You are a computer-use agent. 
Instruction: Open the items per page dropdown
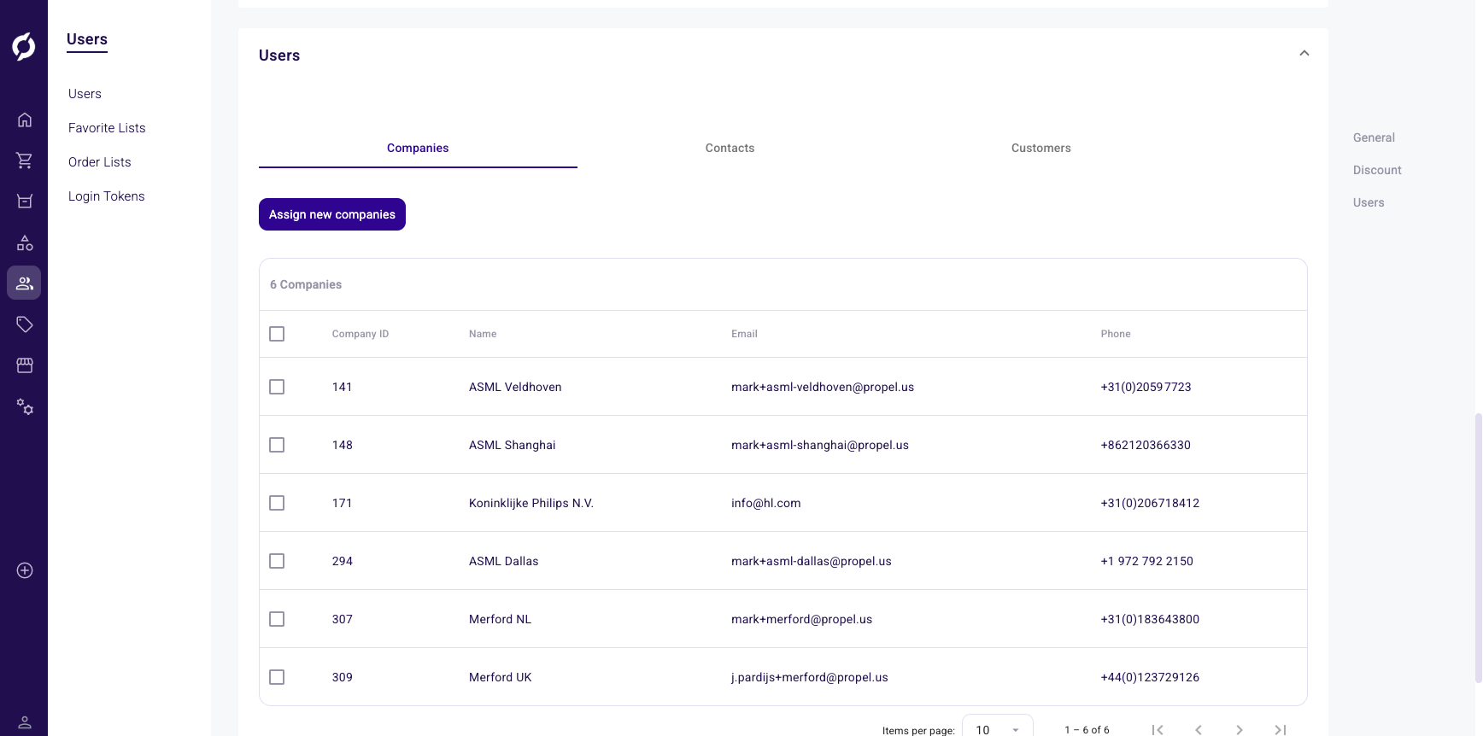click(997, 729)
